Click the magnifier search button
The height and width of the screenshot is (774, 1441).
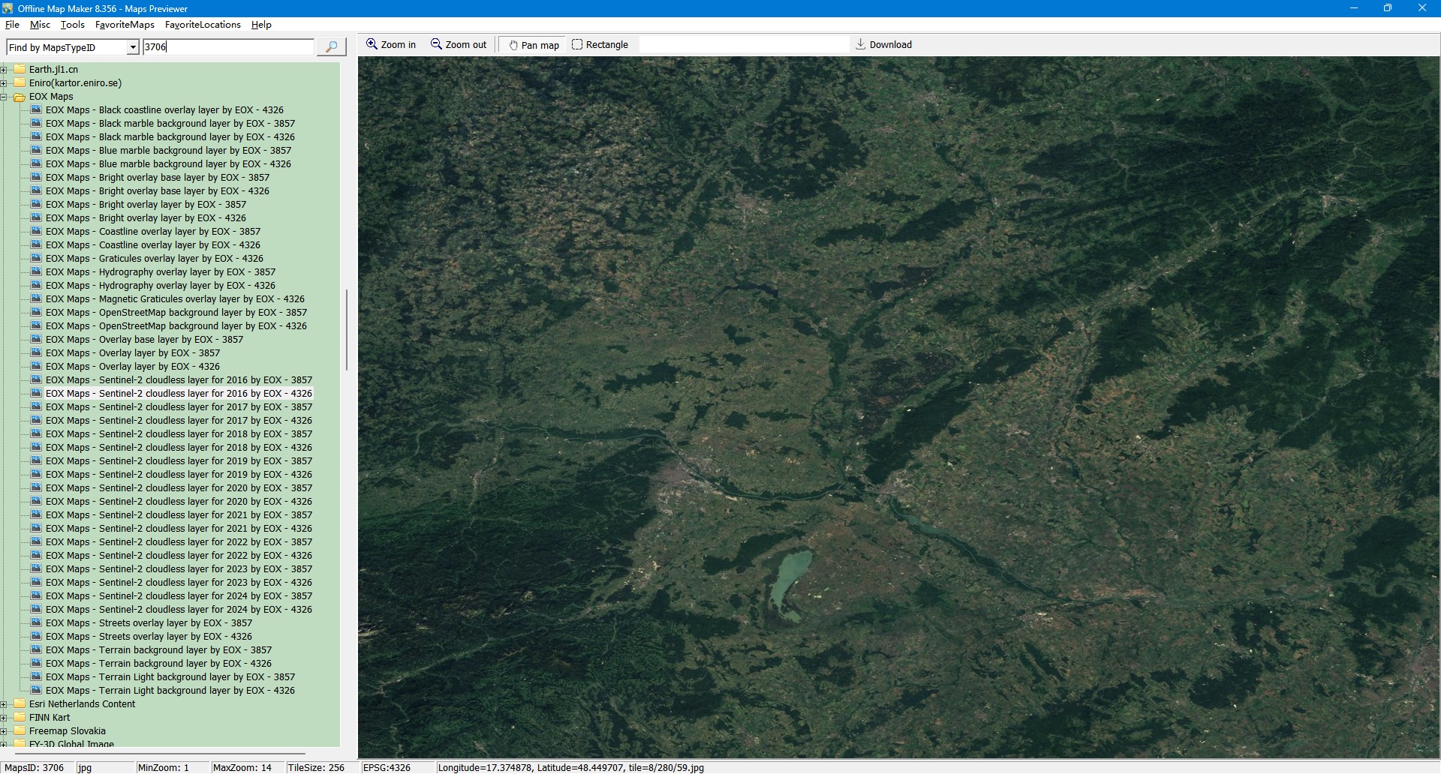[331, 47]
